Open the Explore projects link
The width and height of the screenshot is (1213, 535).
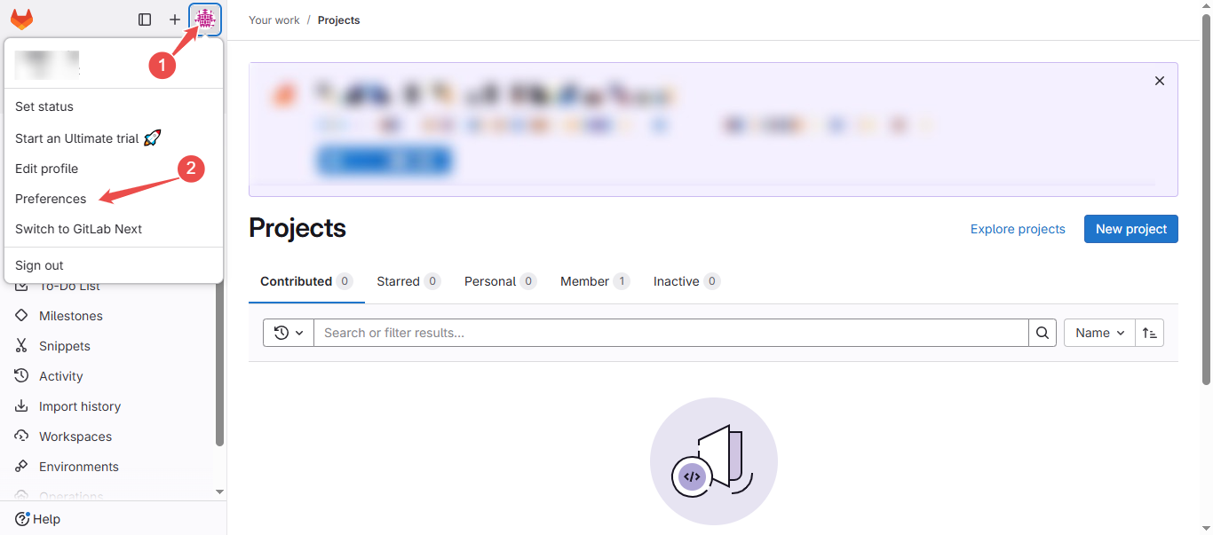coord(1018,228)
